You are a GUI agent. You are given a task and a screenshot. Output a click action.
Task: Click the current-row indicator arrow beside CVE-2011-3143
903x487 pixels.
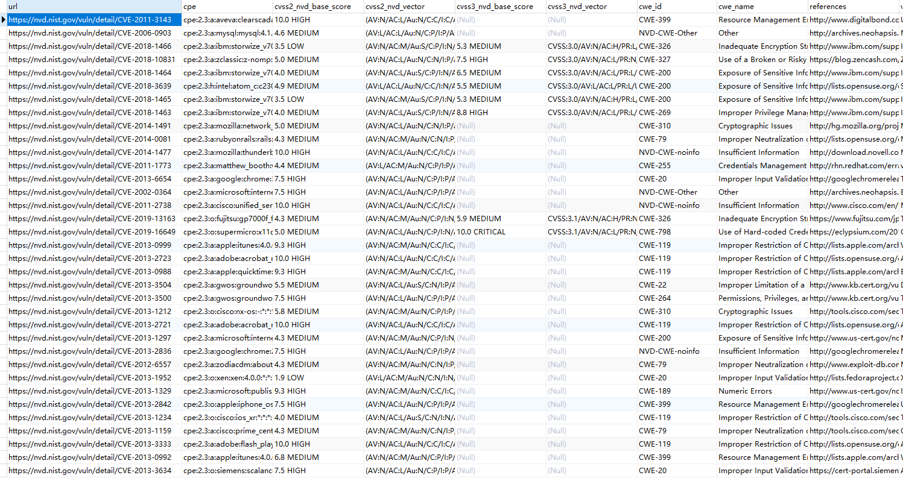coord(3,20)
